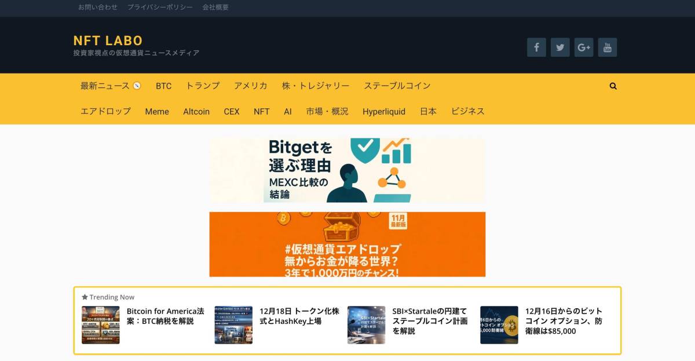Open the エアドロップ menu item

[x=105, y=111]
